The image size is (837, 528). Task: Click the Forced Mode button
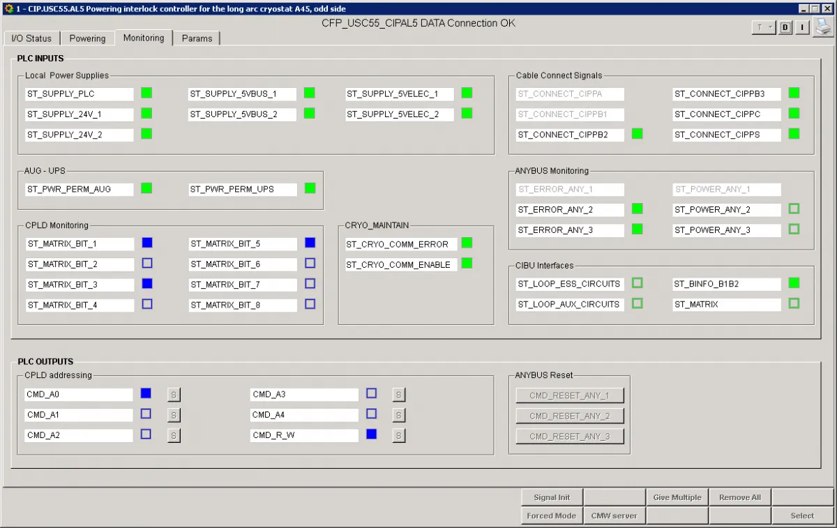point(551,515)
